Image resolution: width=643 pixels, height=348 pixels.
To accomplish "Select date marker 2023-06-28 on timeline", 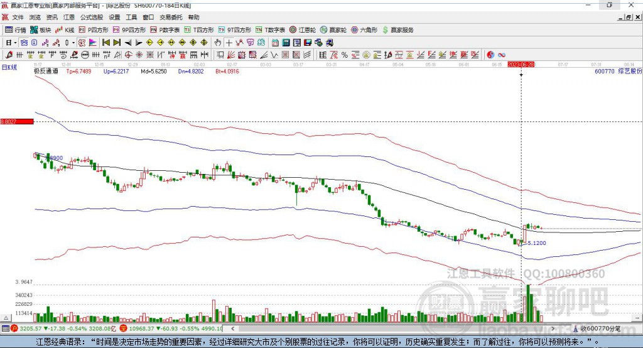I will click(x=521, y=65).
